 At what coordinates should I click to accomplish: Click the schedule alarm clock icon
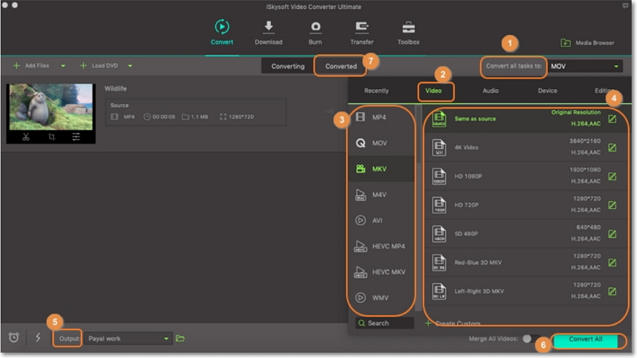[x=14, y=338]
